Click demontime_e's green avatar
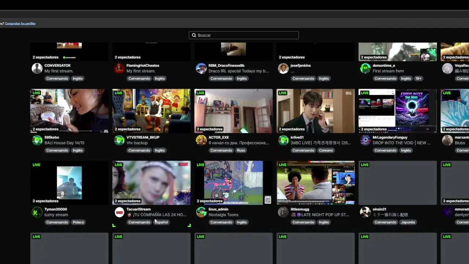Screen dimensions: 469x264 [365, 68]
